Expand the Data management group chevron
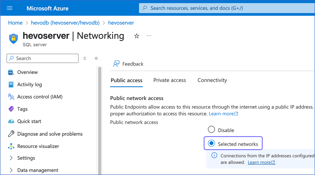This screenshot has width=315, height=175. 11,170
